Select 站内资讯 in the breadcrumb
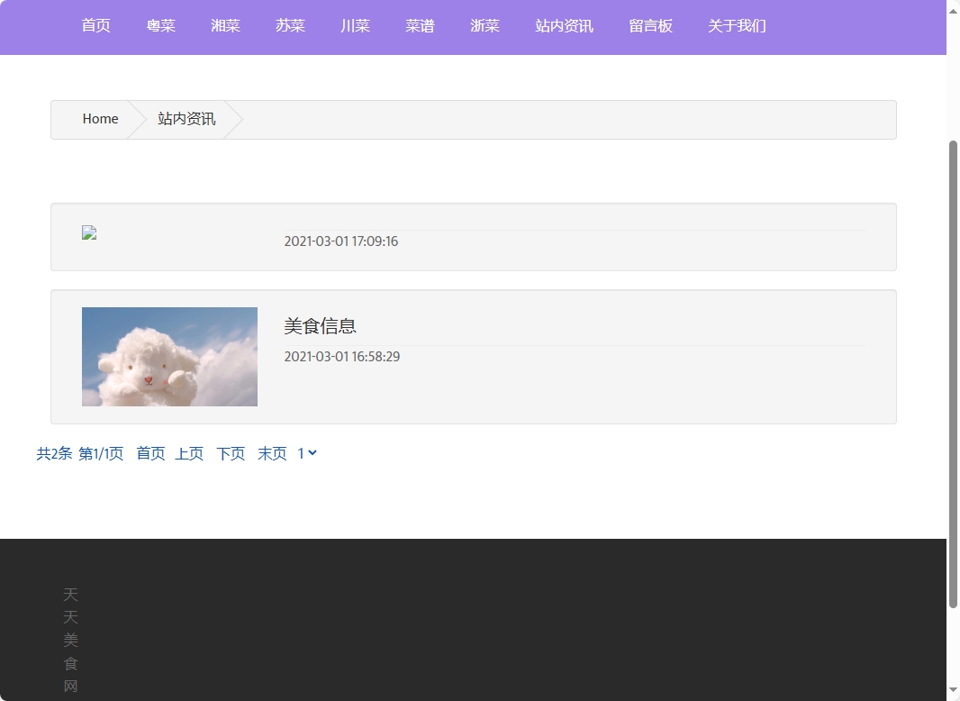960x701 pixels. coord(185,118)
